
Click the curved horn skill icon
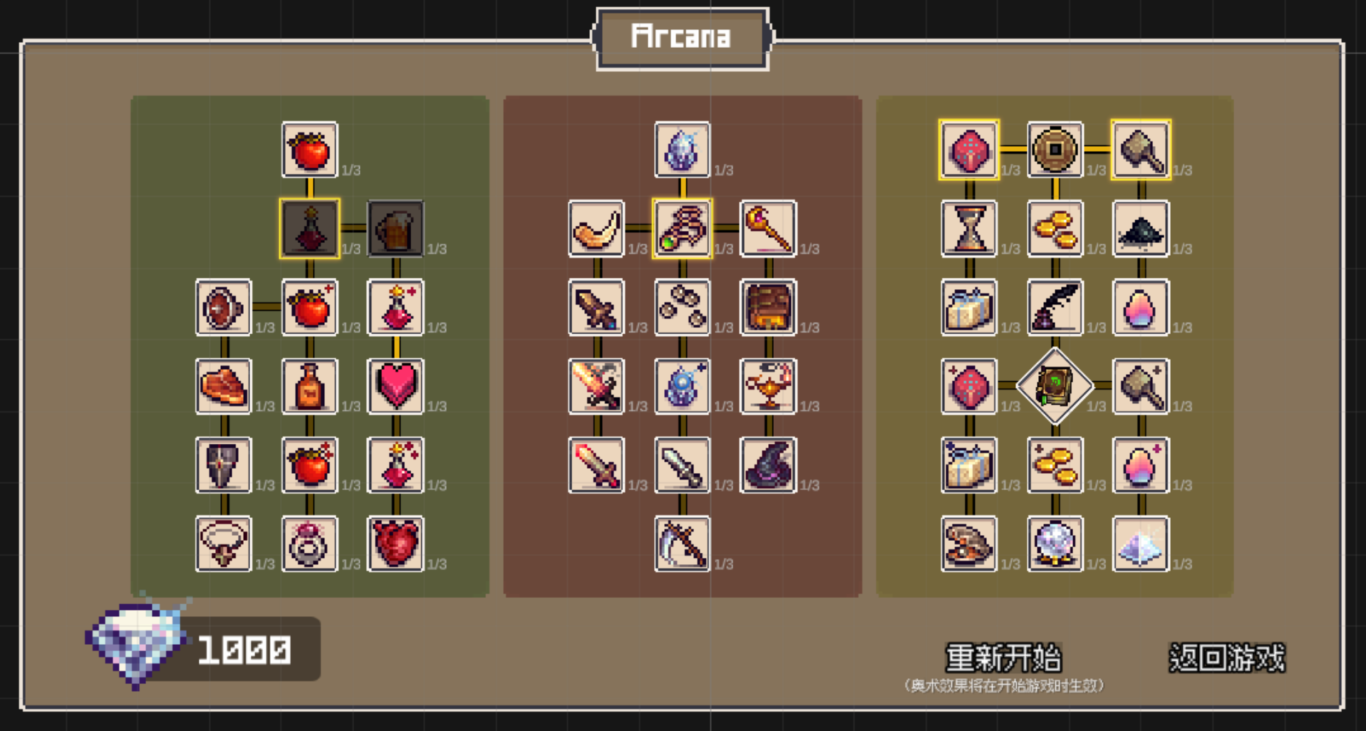(596, 229)
